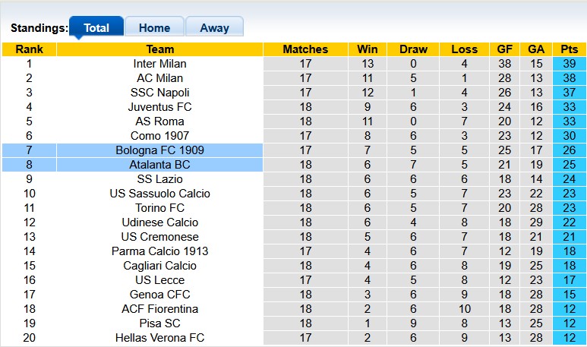Select SSC Napoli in the table
Screen dimensions: 587x347
coord(159,93)
